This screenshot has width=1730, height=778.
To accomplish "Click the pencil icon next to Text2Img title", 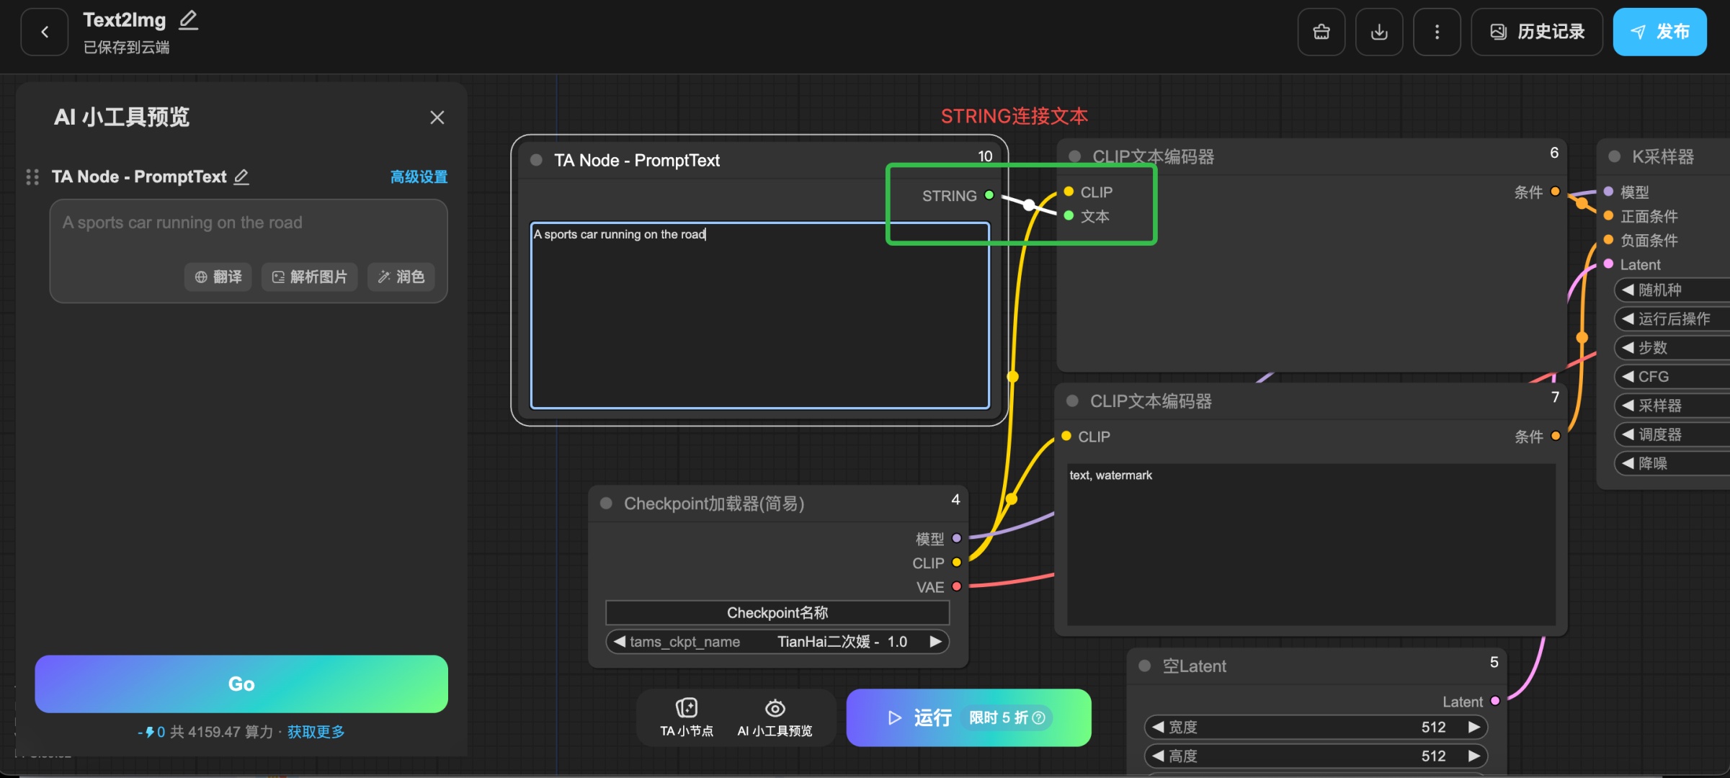I will tap(188, 19).
